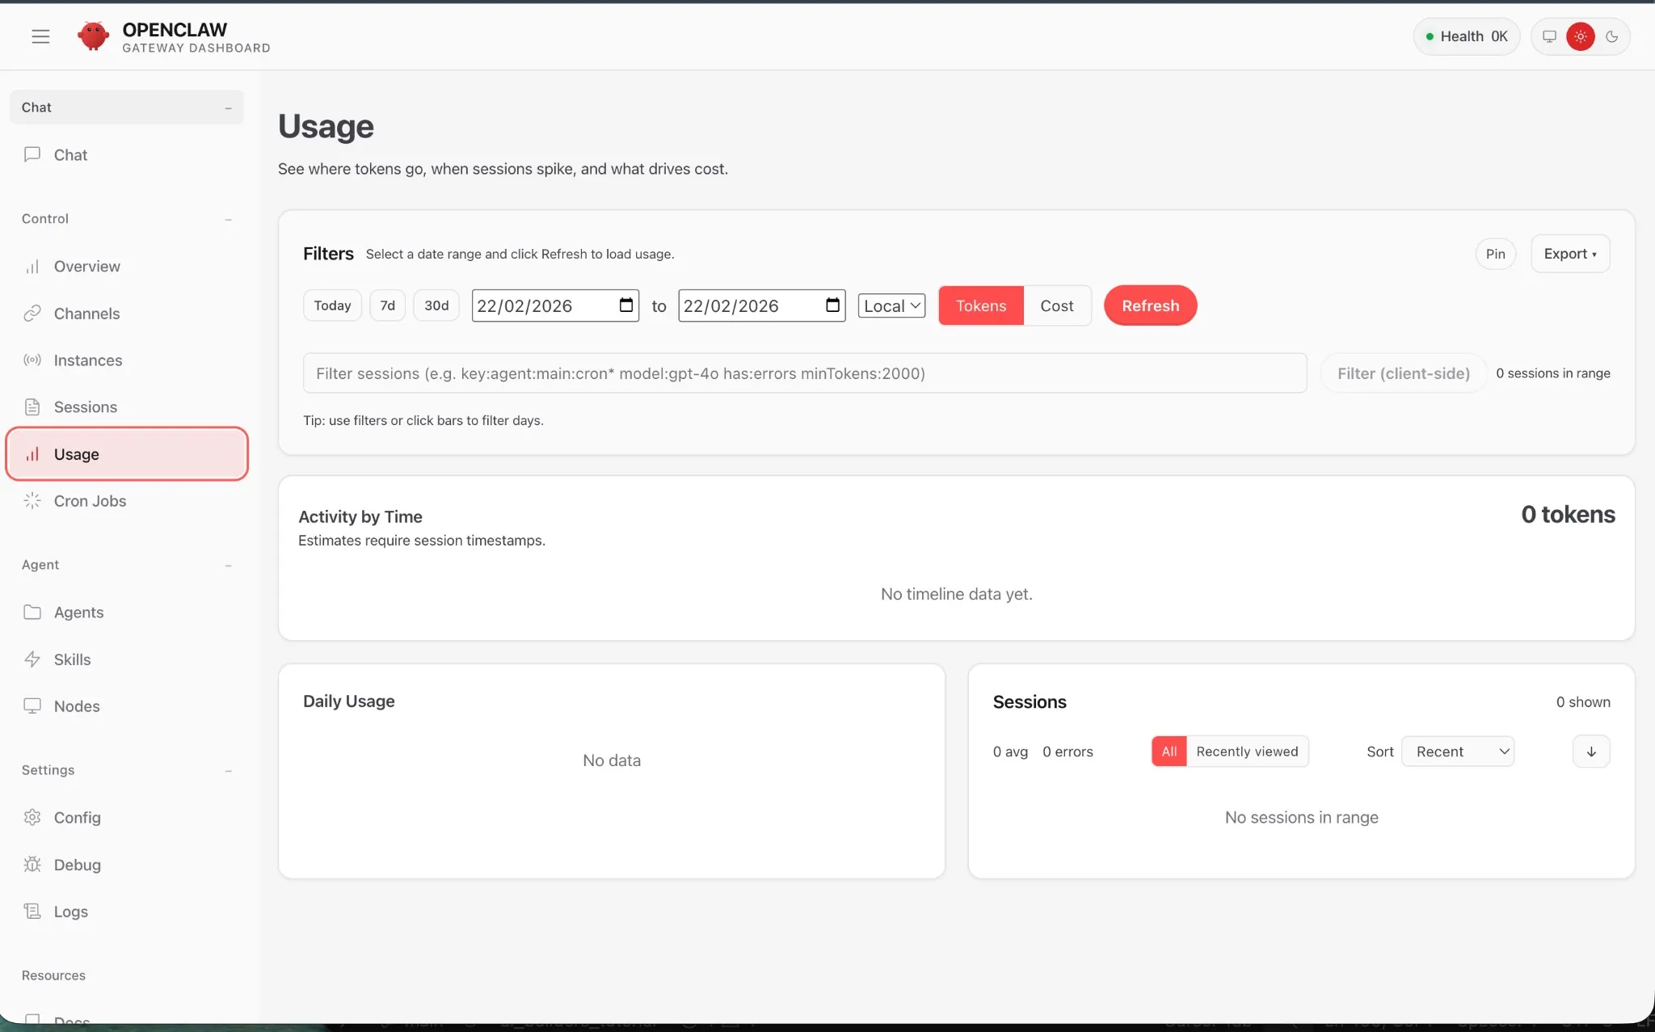
Task: Select the system theme monitor icon
Action: [1549, 36]
